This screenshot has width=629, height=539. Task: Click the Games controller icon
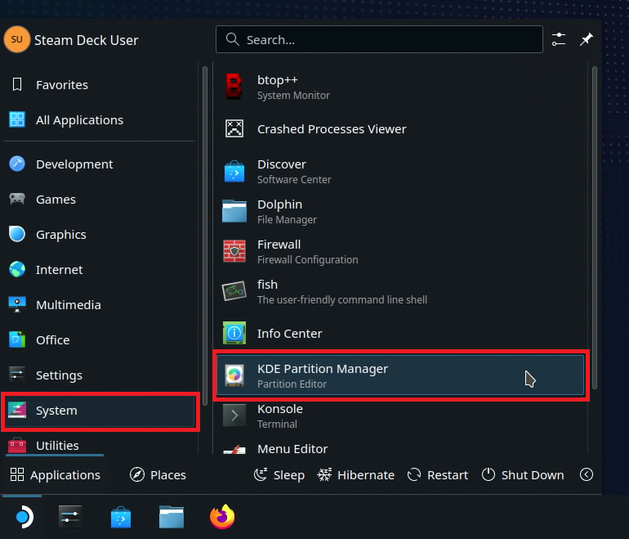click(17, 199)
